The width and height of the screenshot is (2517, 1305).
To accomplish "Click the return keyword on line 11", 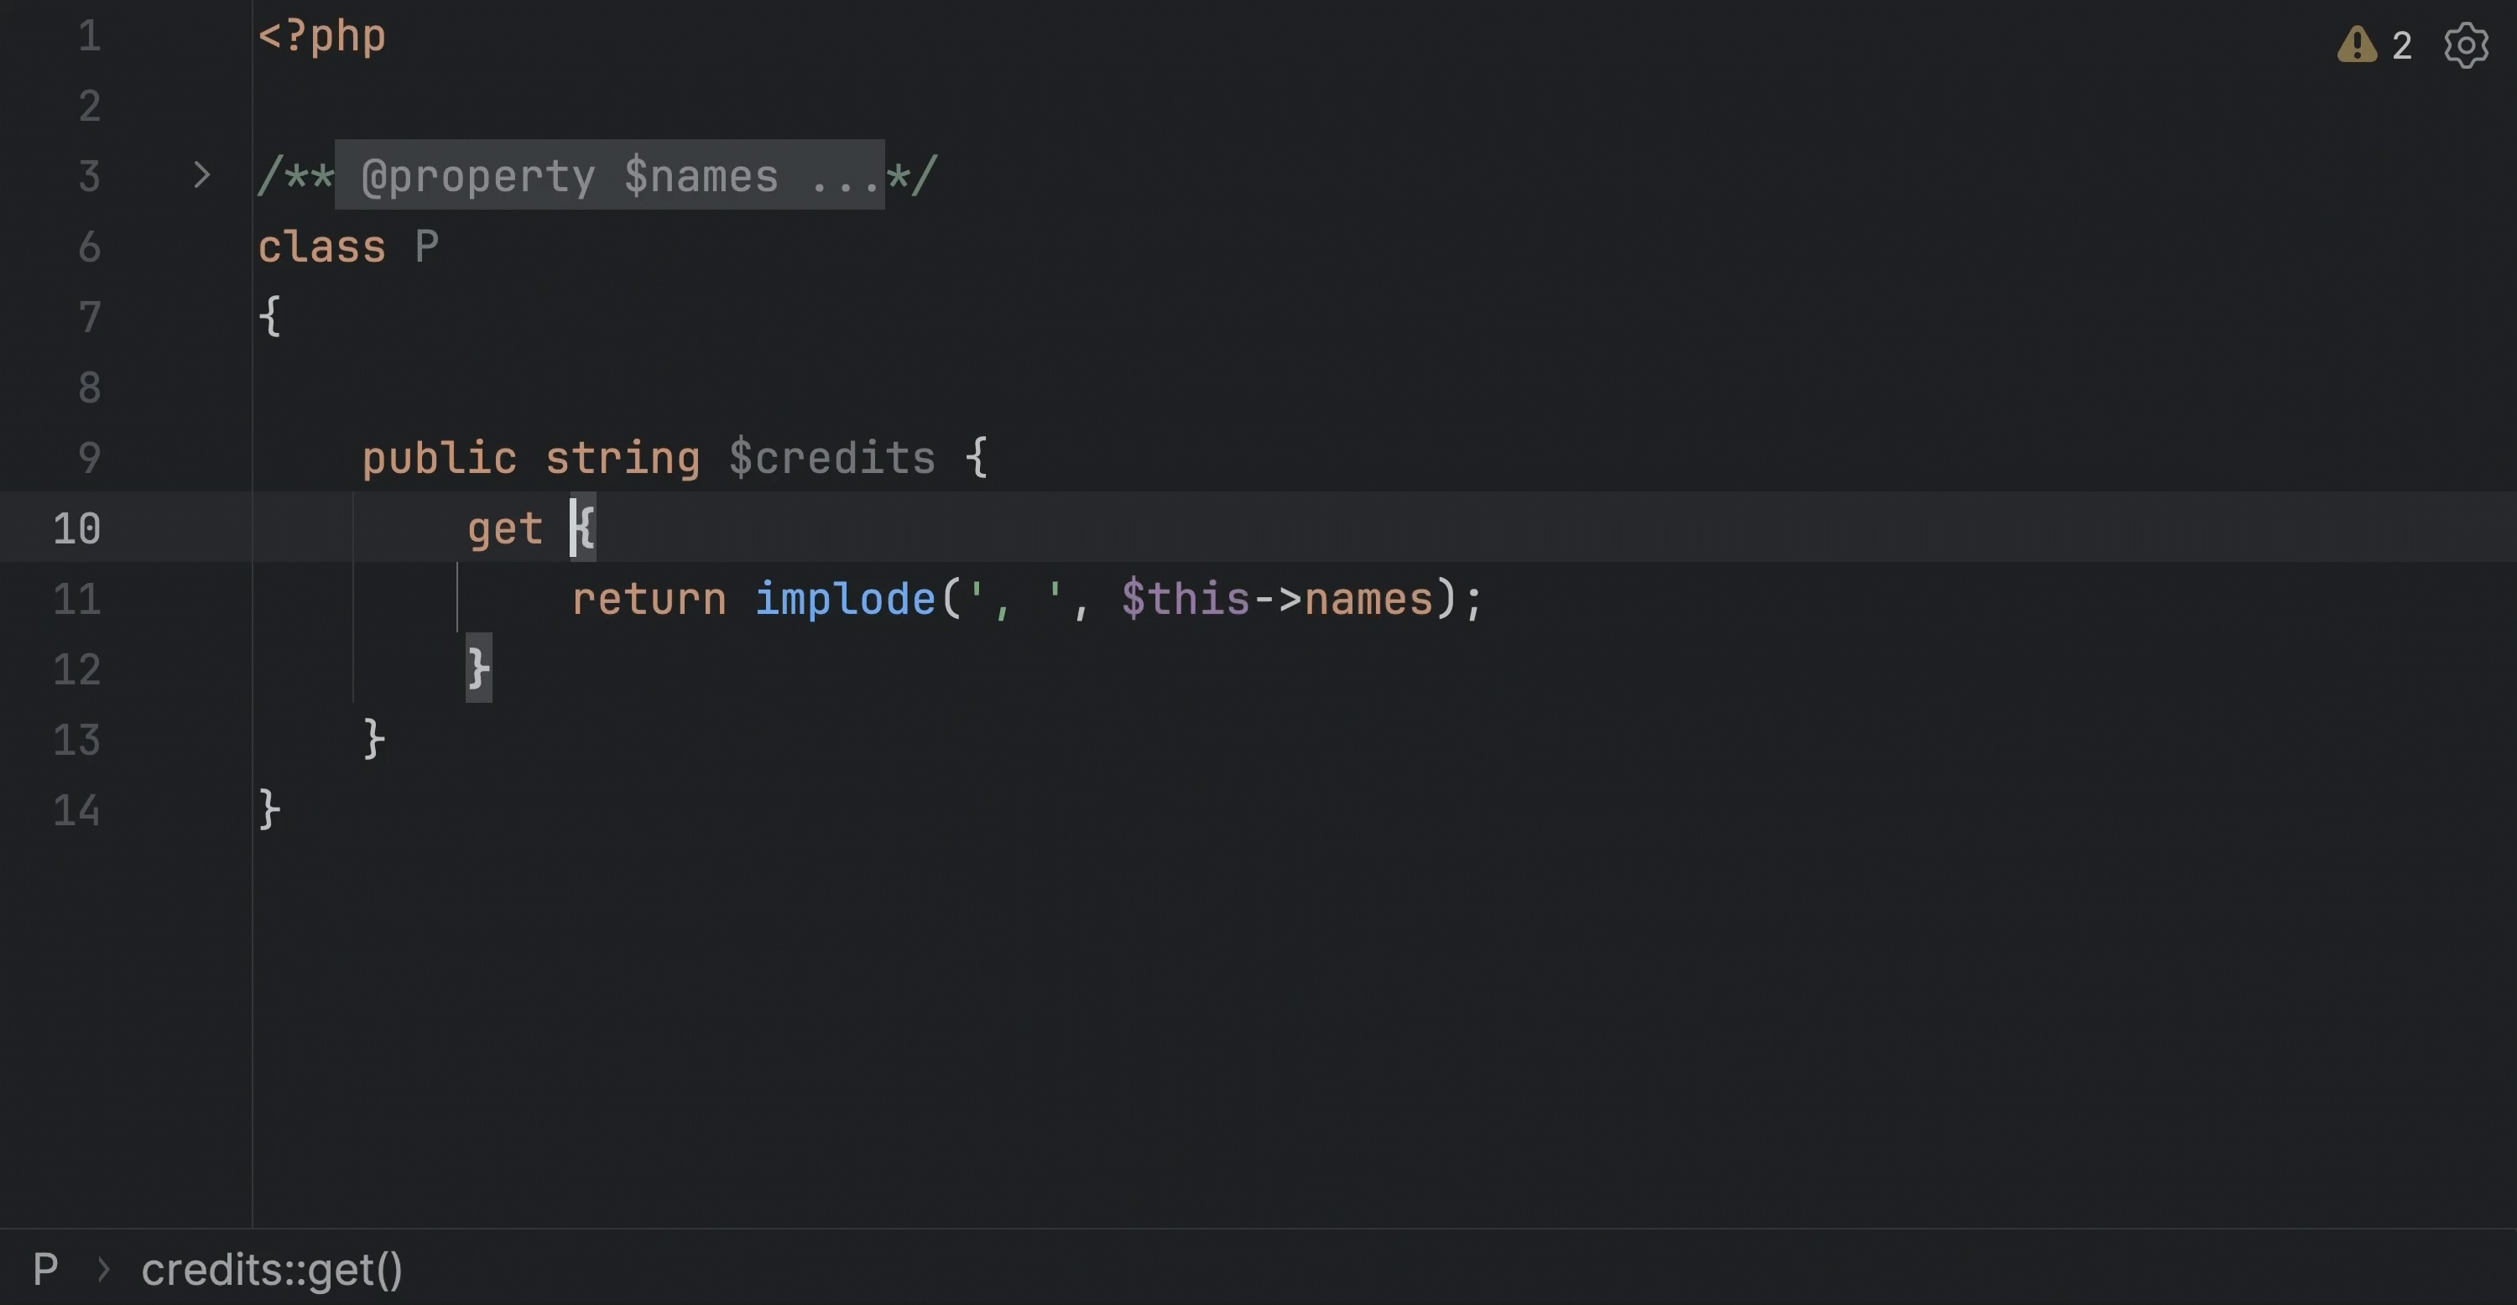I will pyautogui.click(x=649, y=599).
